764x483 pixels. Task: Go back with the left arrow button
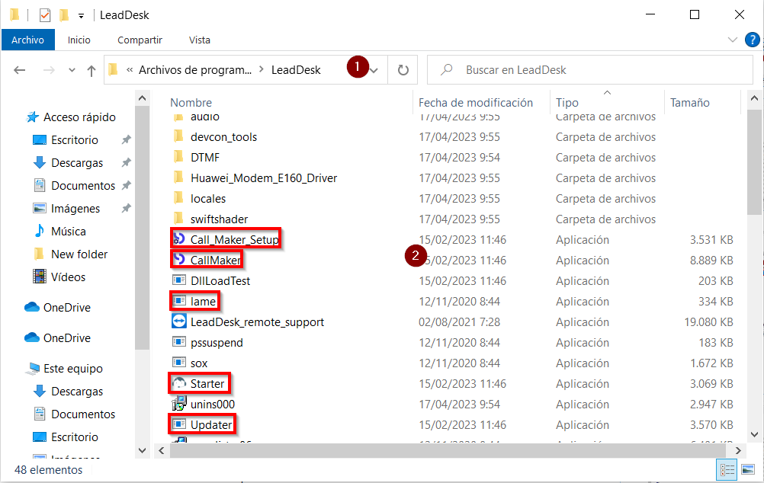(x=20, y=70)
